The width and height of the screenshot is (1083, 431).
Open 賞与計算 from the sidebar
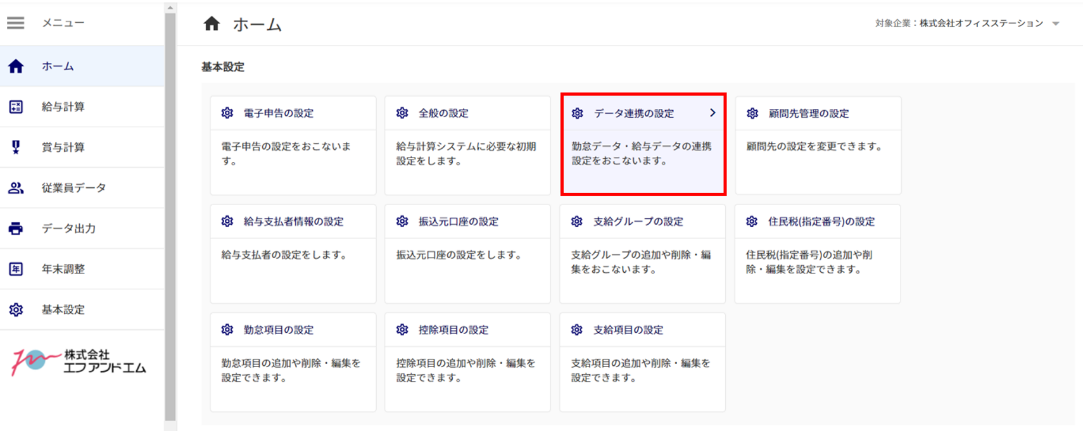click(x=82, y=147)
